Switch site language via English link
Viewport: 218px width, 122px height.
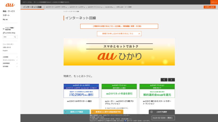[x=5, y=50]
